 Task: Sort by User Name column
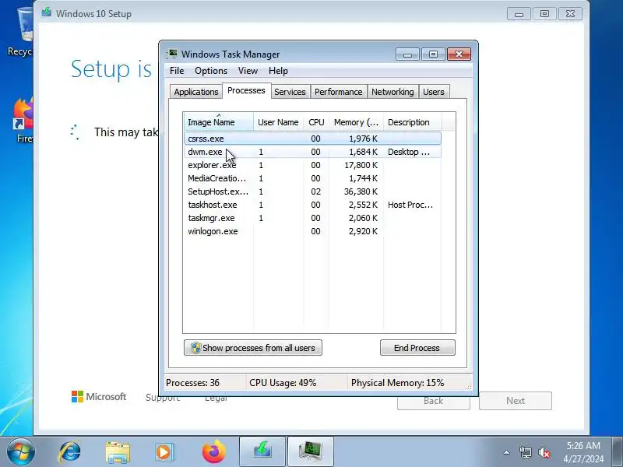coord(278,122)
